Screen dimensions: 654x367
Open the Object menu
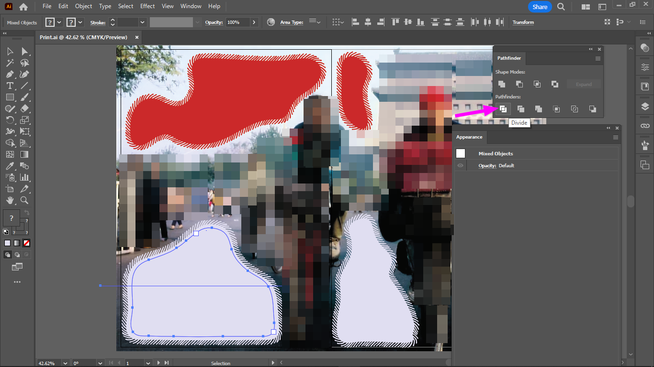83,6
